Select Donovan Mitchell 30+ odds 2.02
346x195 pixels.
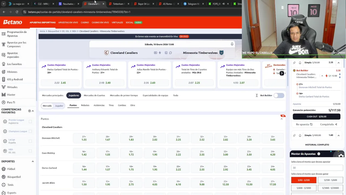click(x=155, y=138)
